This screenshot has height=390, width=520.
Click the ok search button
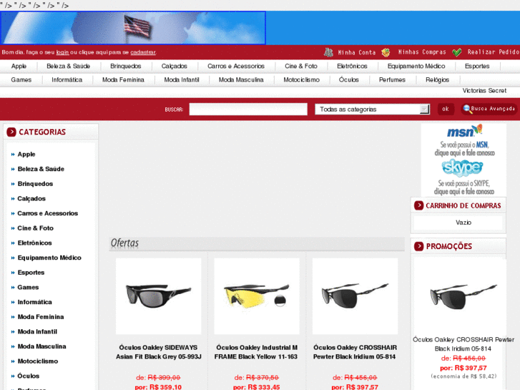tap(446, 109)
